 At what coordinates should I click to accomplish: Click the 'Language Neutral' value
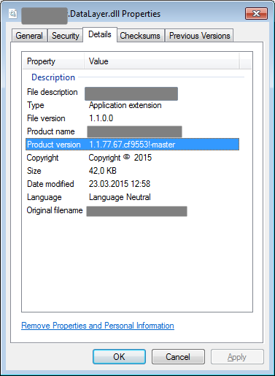click(120, 197)
